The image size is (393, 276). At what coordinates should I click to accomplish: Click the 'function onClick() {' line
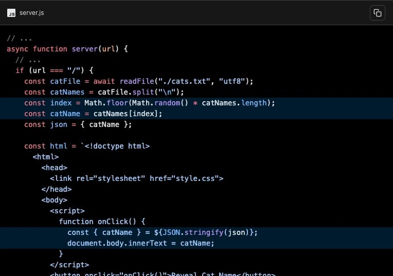pyautogui.click(x=102, y=222)
